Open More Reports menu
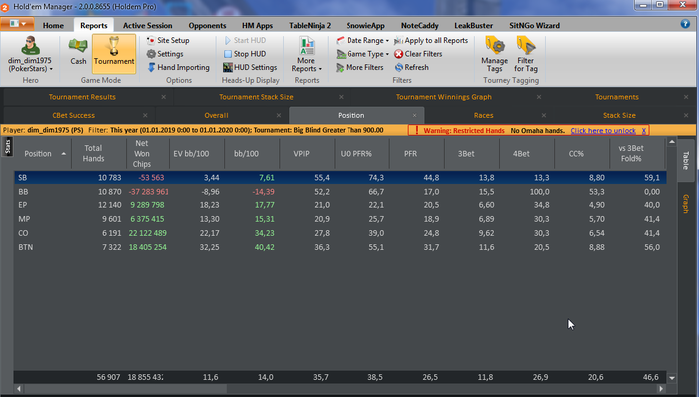Viewport: 699px width, 397px height. (306, 55)
